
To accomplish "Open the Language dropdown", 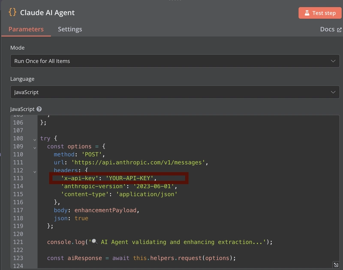I will (x=175, y=92).
